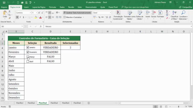Open a file using the folder icon
193x108 pixels.
coord(22,2)
